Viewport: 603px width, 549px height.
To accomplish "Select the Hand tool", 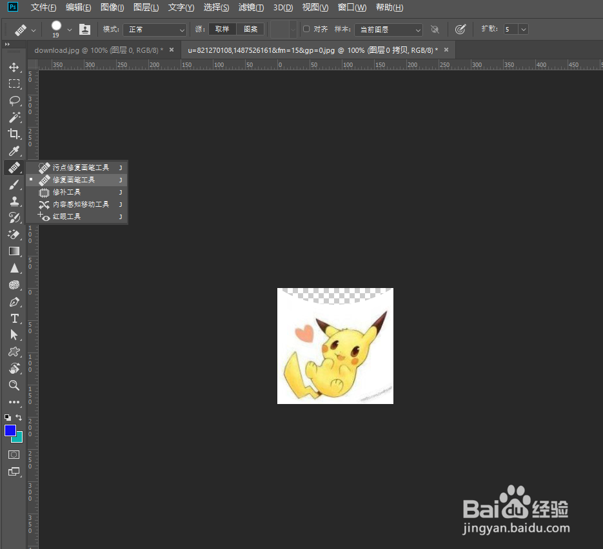I will click(x=14, y=369).
